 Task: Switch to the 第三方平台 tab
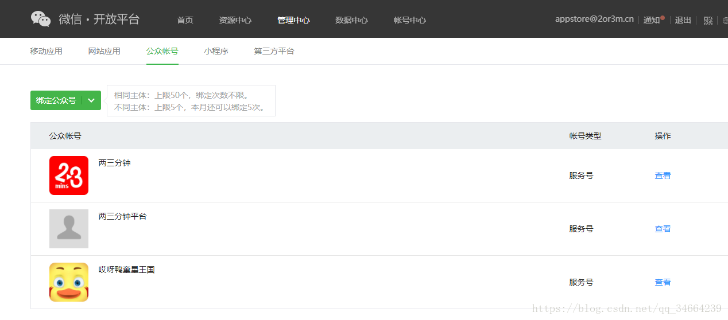pyautogui.click(x=274, y=51)
